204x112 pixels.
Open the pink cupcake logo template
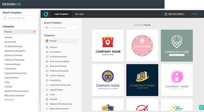[x=142, y=45]
